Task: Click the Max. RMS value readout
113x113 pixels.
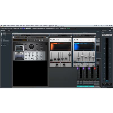Action: (104, 85)
